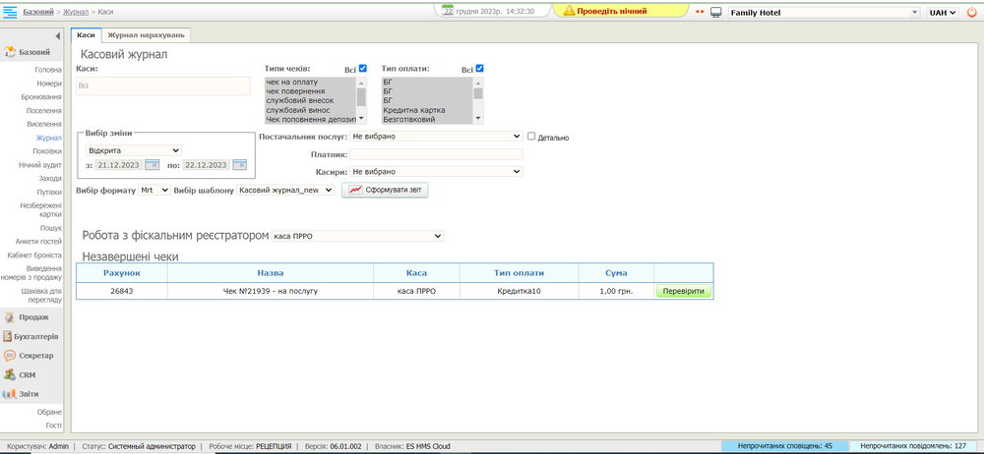Open the Продаж section icon

pos(9,317)
